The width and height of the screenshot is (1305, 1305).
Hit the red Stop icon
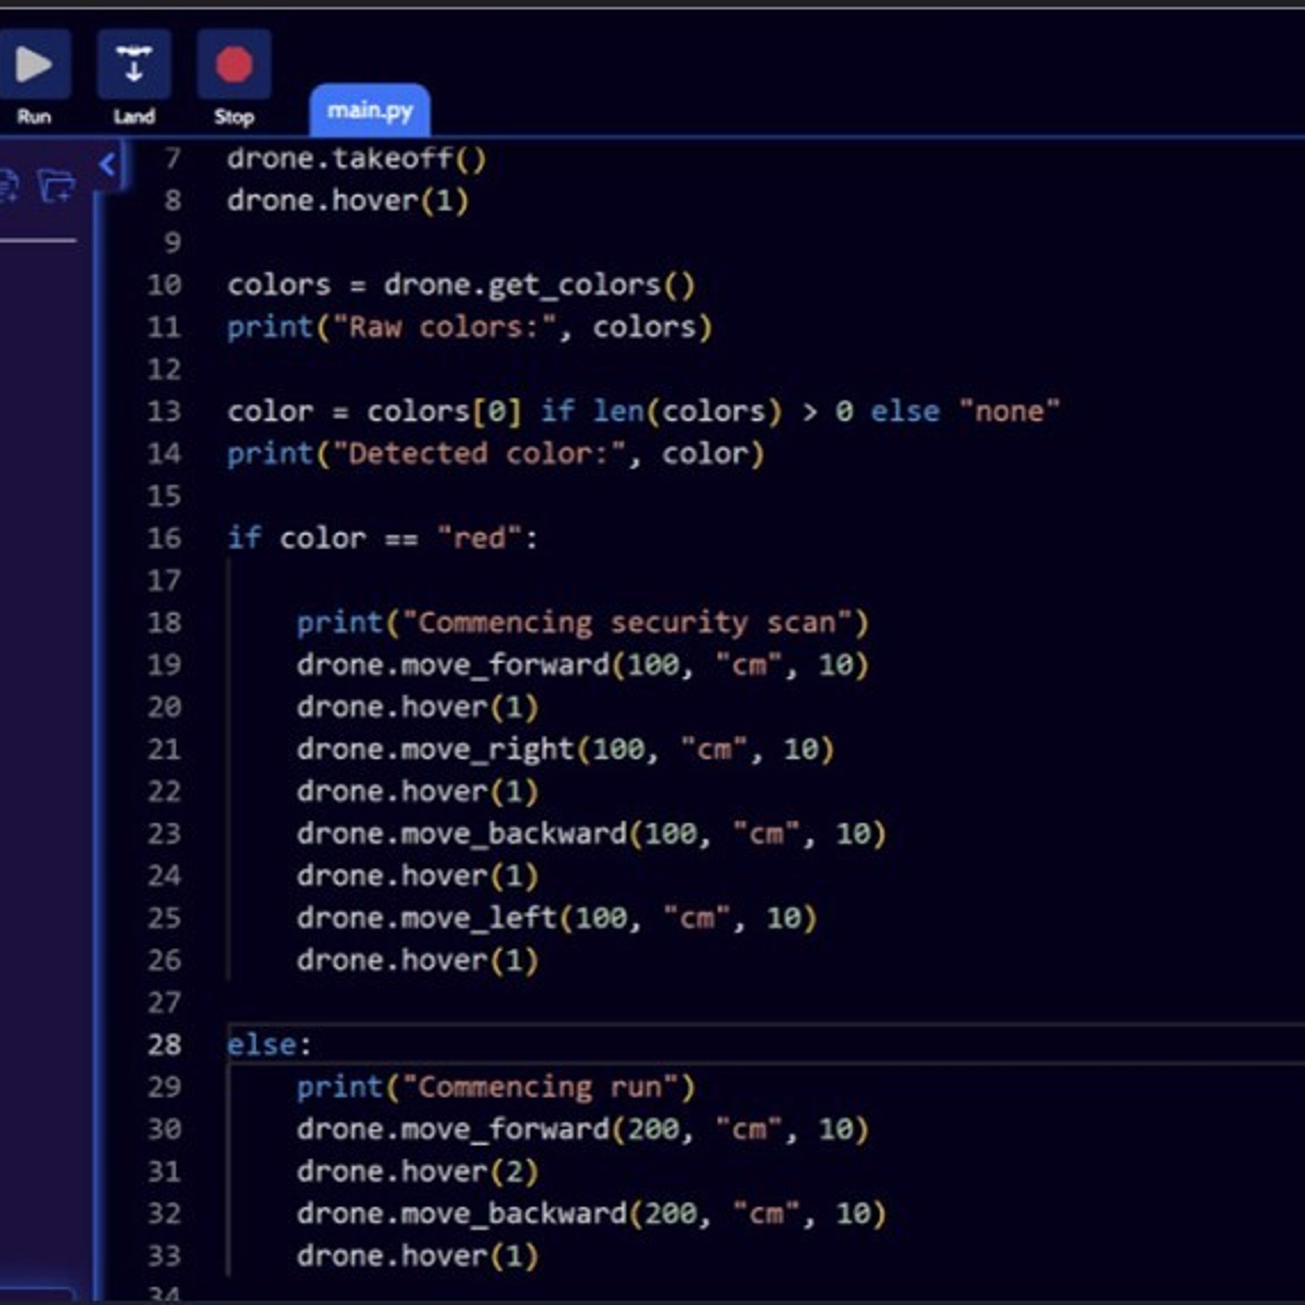pyautogui.click(x=234, y=64)
